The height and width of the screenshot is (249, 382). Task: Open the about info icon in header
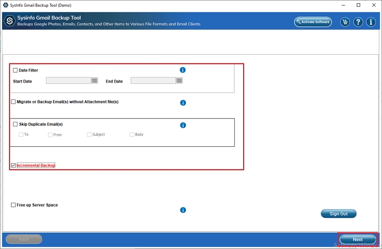click(371, 22)
